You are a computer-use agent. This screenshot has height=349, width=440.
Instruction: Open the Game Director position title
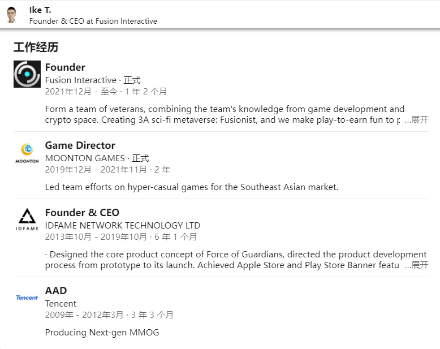[x=80, y=145]
